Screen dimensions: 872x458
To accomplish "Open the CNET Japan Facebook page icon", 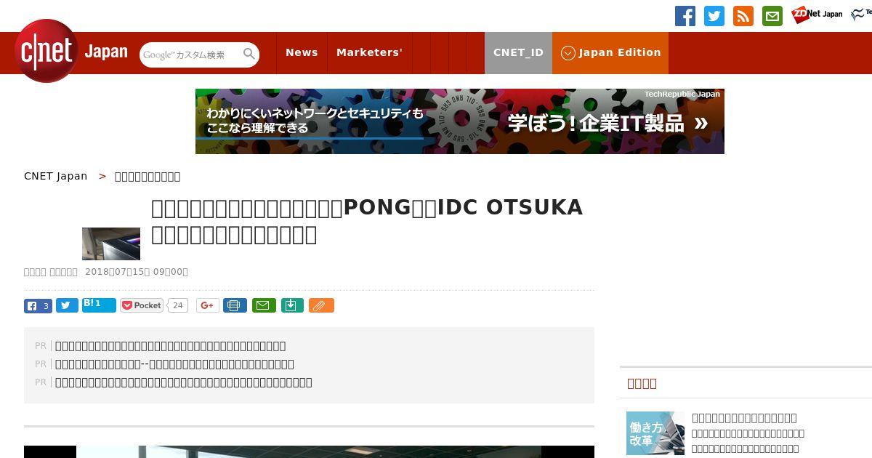I will point(685,16).
